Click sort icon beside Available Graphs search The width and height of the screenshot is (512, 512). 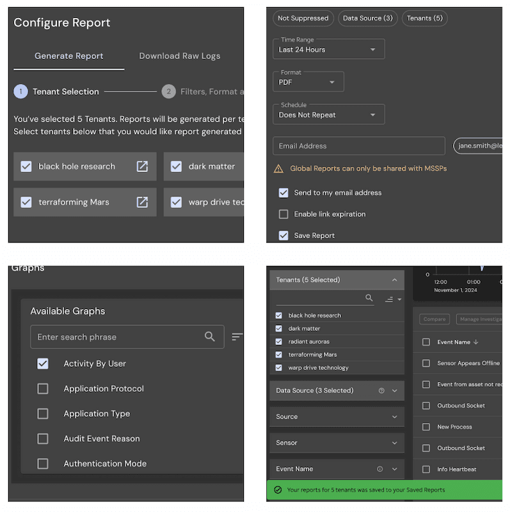[237, 337]
